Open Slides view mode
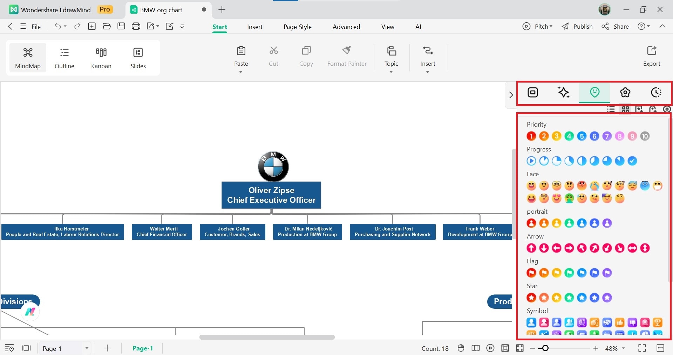673x355 pixels. pyautogui.click(x=138, y=58)
